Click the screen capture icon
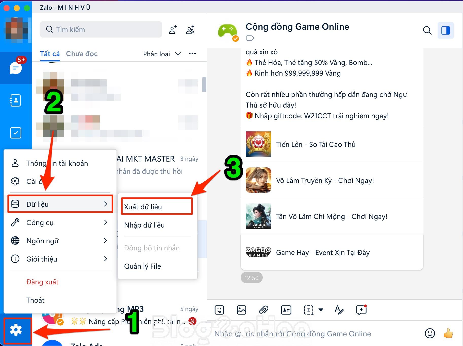 308,310
